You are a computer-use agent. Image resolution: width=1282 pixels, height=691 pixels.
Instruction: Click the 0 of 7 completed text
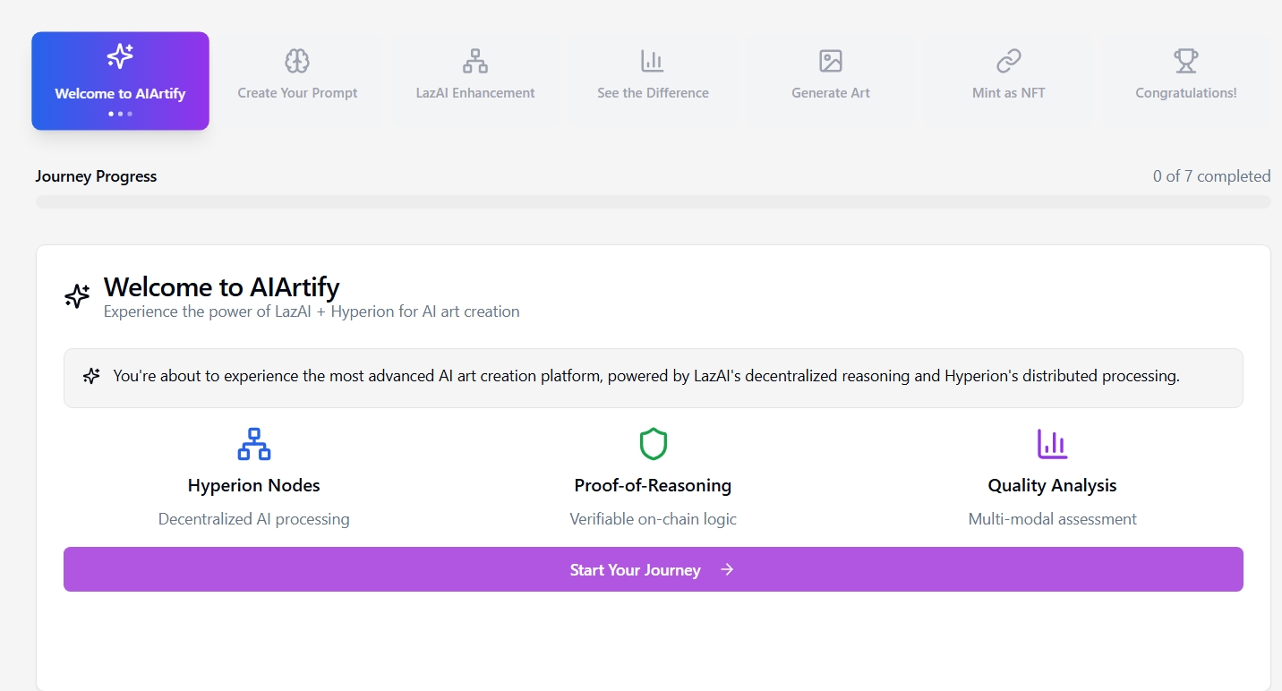tap(1211, 176)
